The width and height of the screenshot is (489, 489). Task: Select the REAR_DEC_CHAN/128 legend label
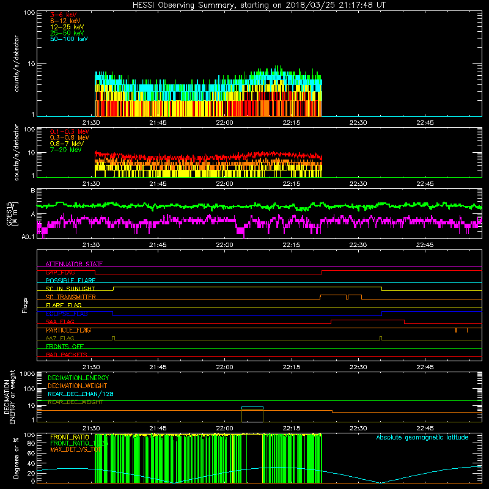point(81,394)
